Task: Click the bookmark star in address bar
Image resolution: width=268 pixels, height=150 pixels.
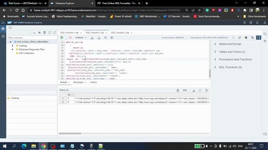Action: 199,10
